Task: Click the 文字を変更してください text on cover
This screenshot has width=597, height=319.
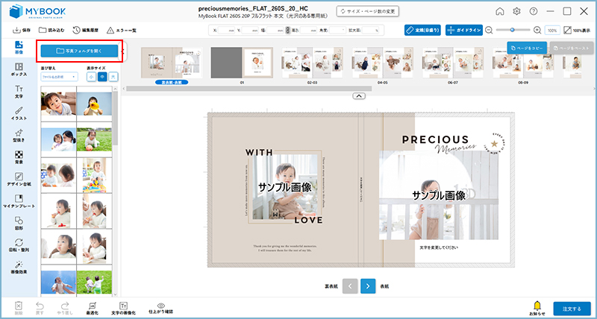Action: (x=439, y=247)
